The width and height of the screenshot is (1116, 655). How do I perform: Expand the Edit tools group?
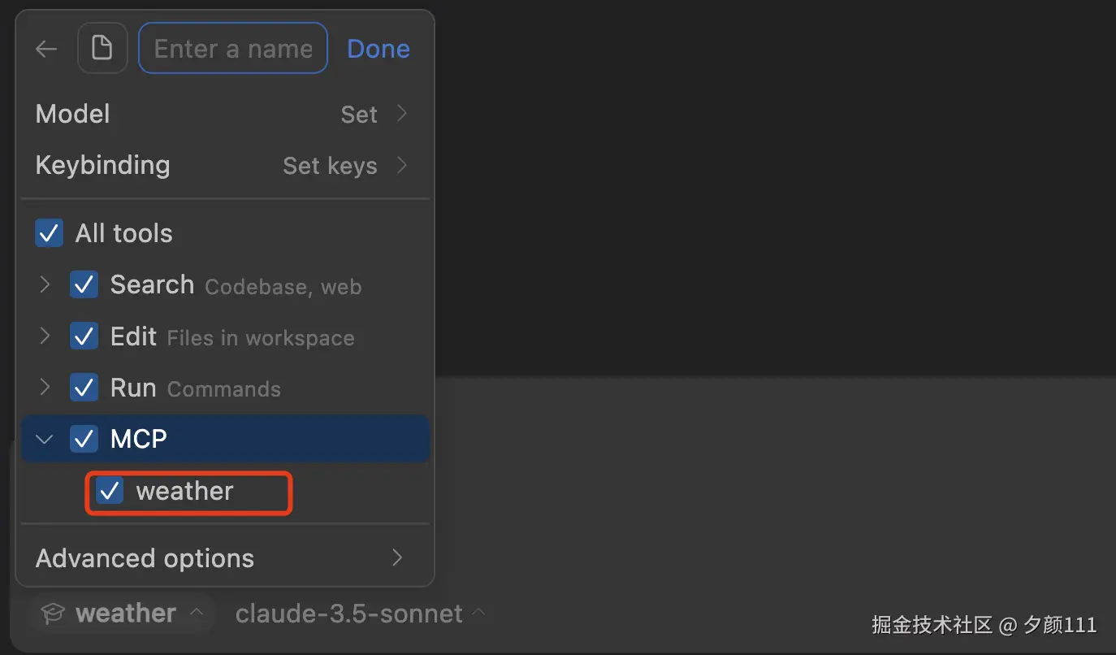click(x=45, y=336)
